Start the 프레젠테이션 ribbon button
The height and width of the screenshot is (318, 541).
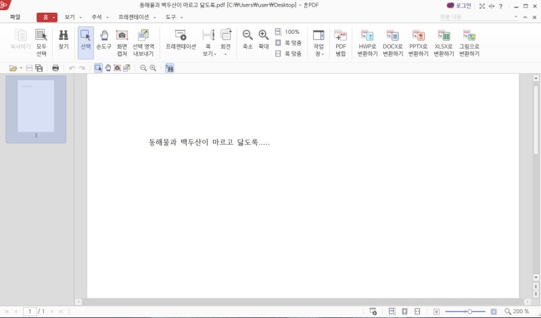pos(181,39)
